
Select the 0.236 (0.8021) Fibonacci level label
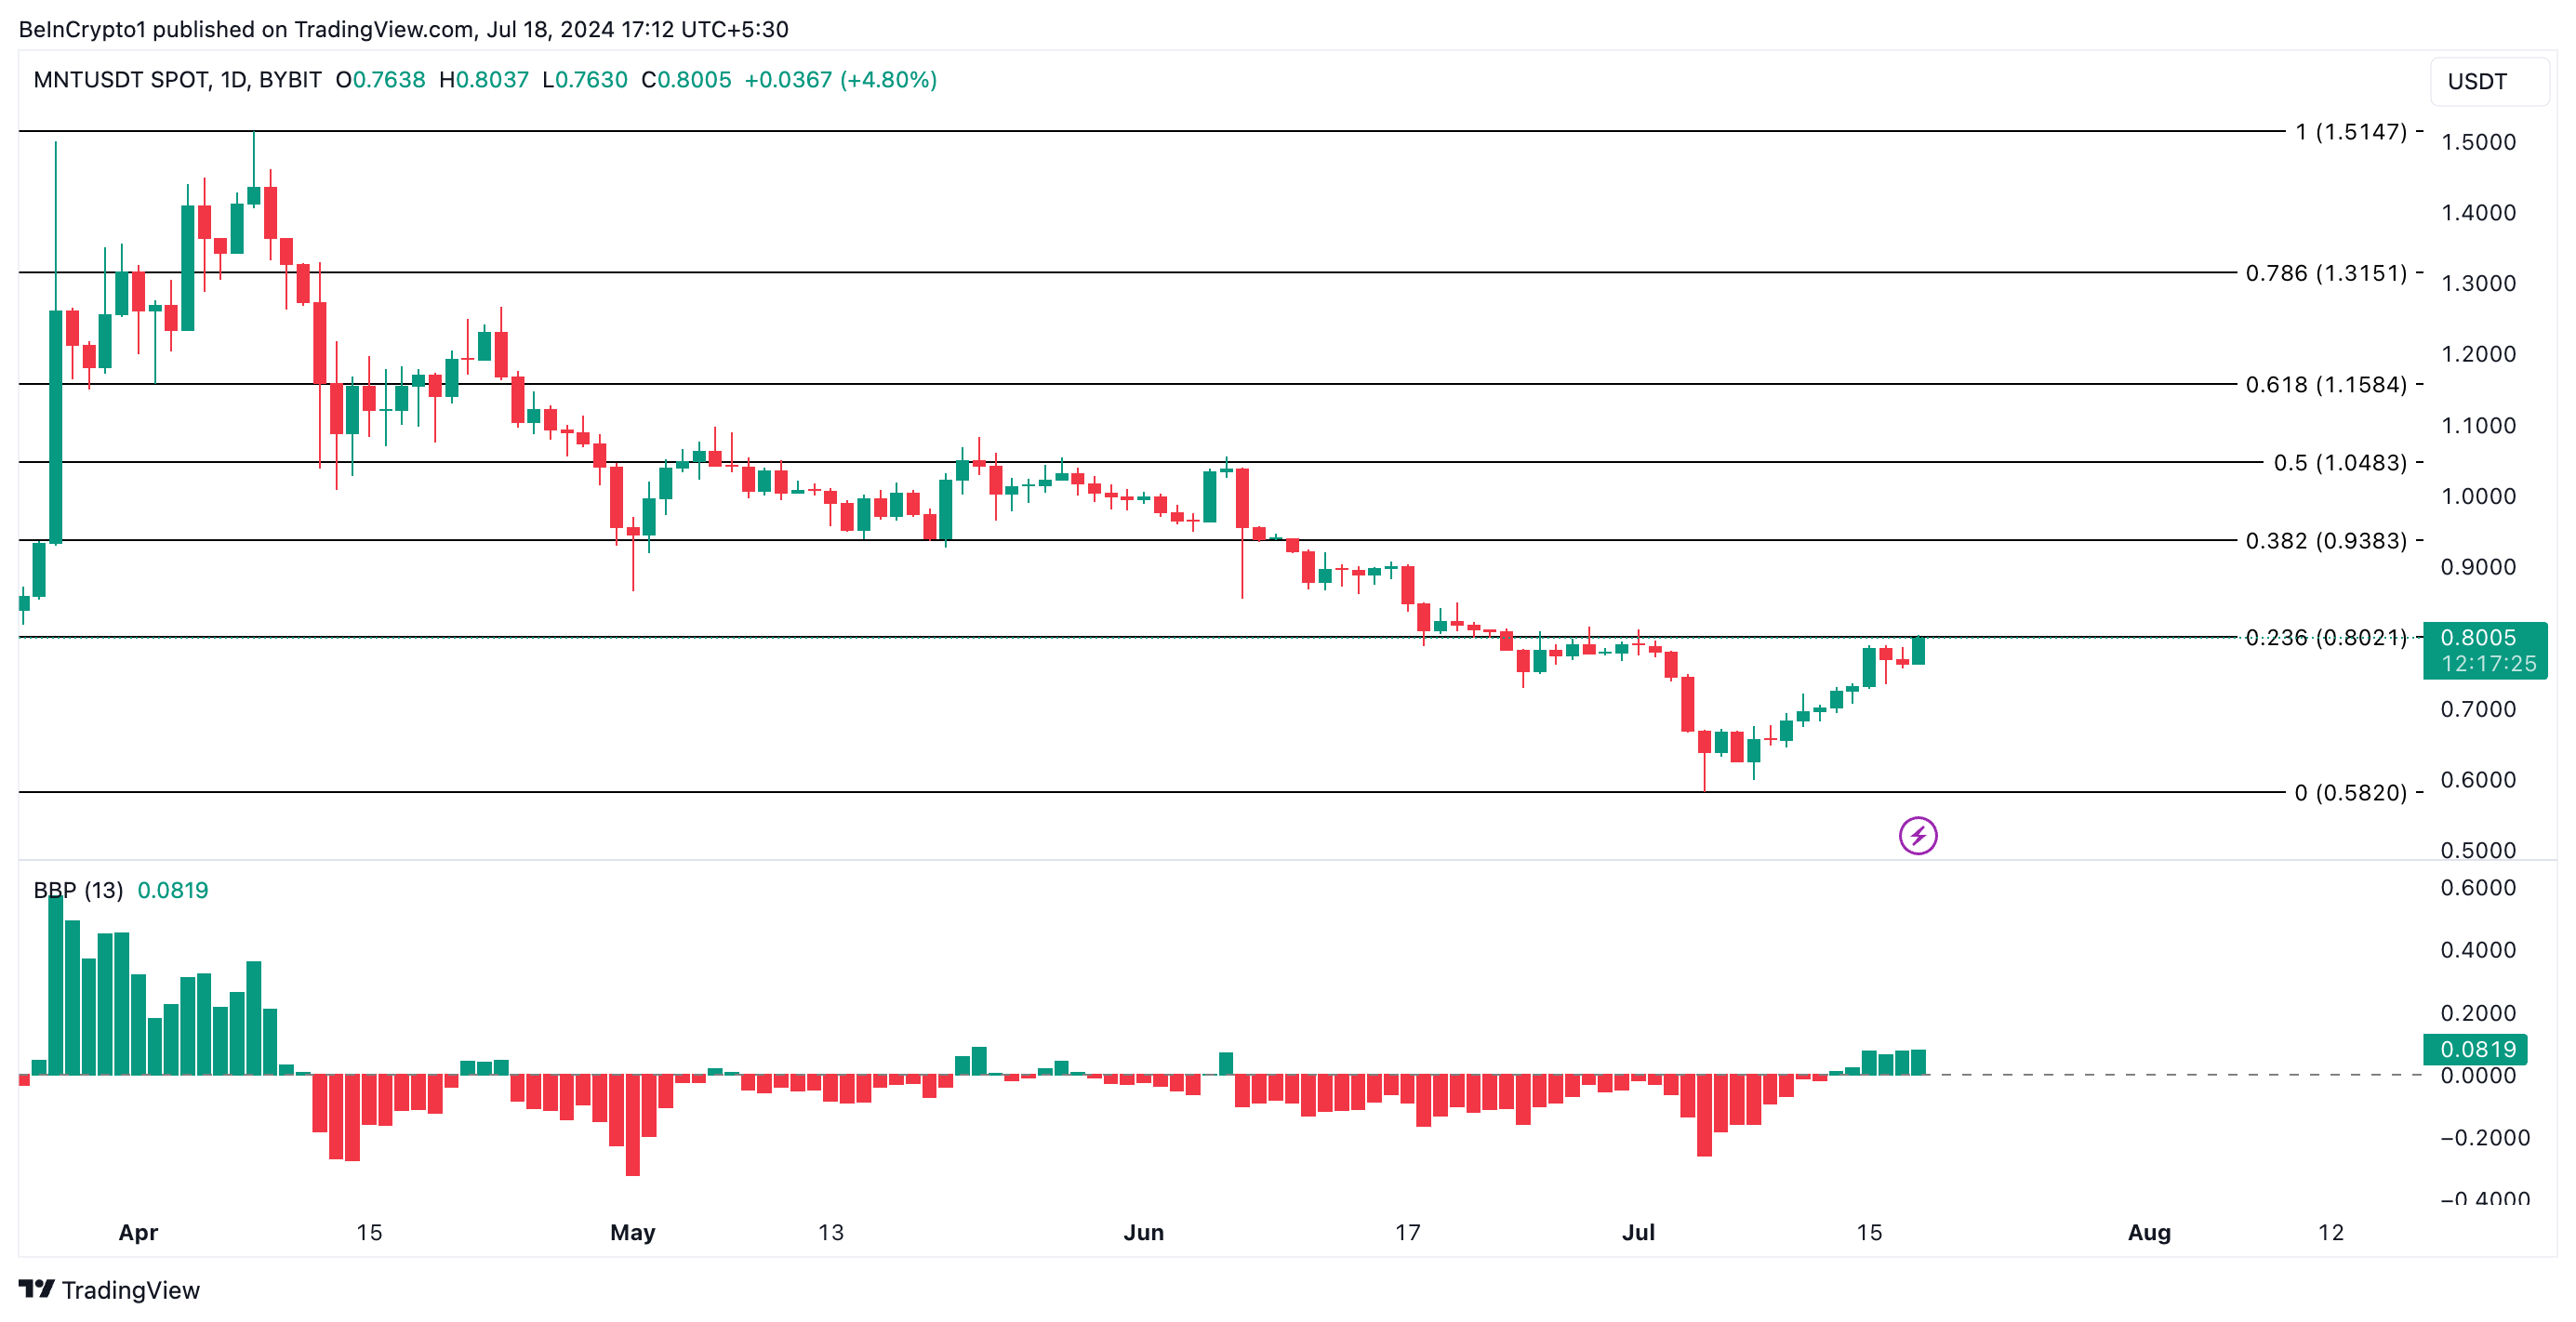[2325, 637]
